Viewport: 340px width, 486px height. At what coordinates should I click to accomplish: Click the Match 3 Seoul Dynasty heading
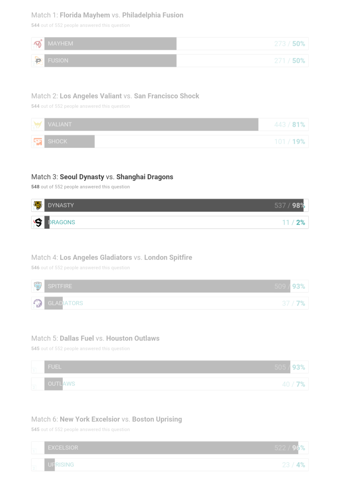coord(102,177)
